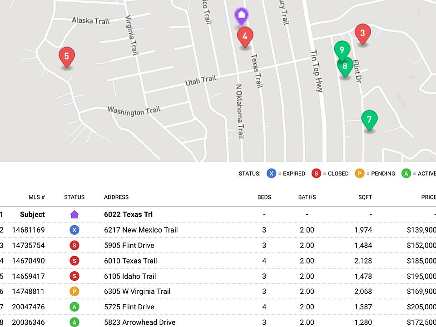Click expired status icon for 6217 New Mexico Trail
436x327 pixels.
pos(74,230)
